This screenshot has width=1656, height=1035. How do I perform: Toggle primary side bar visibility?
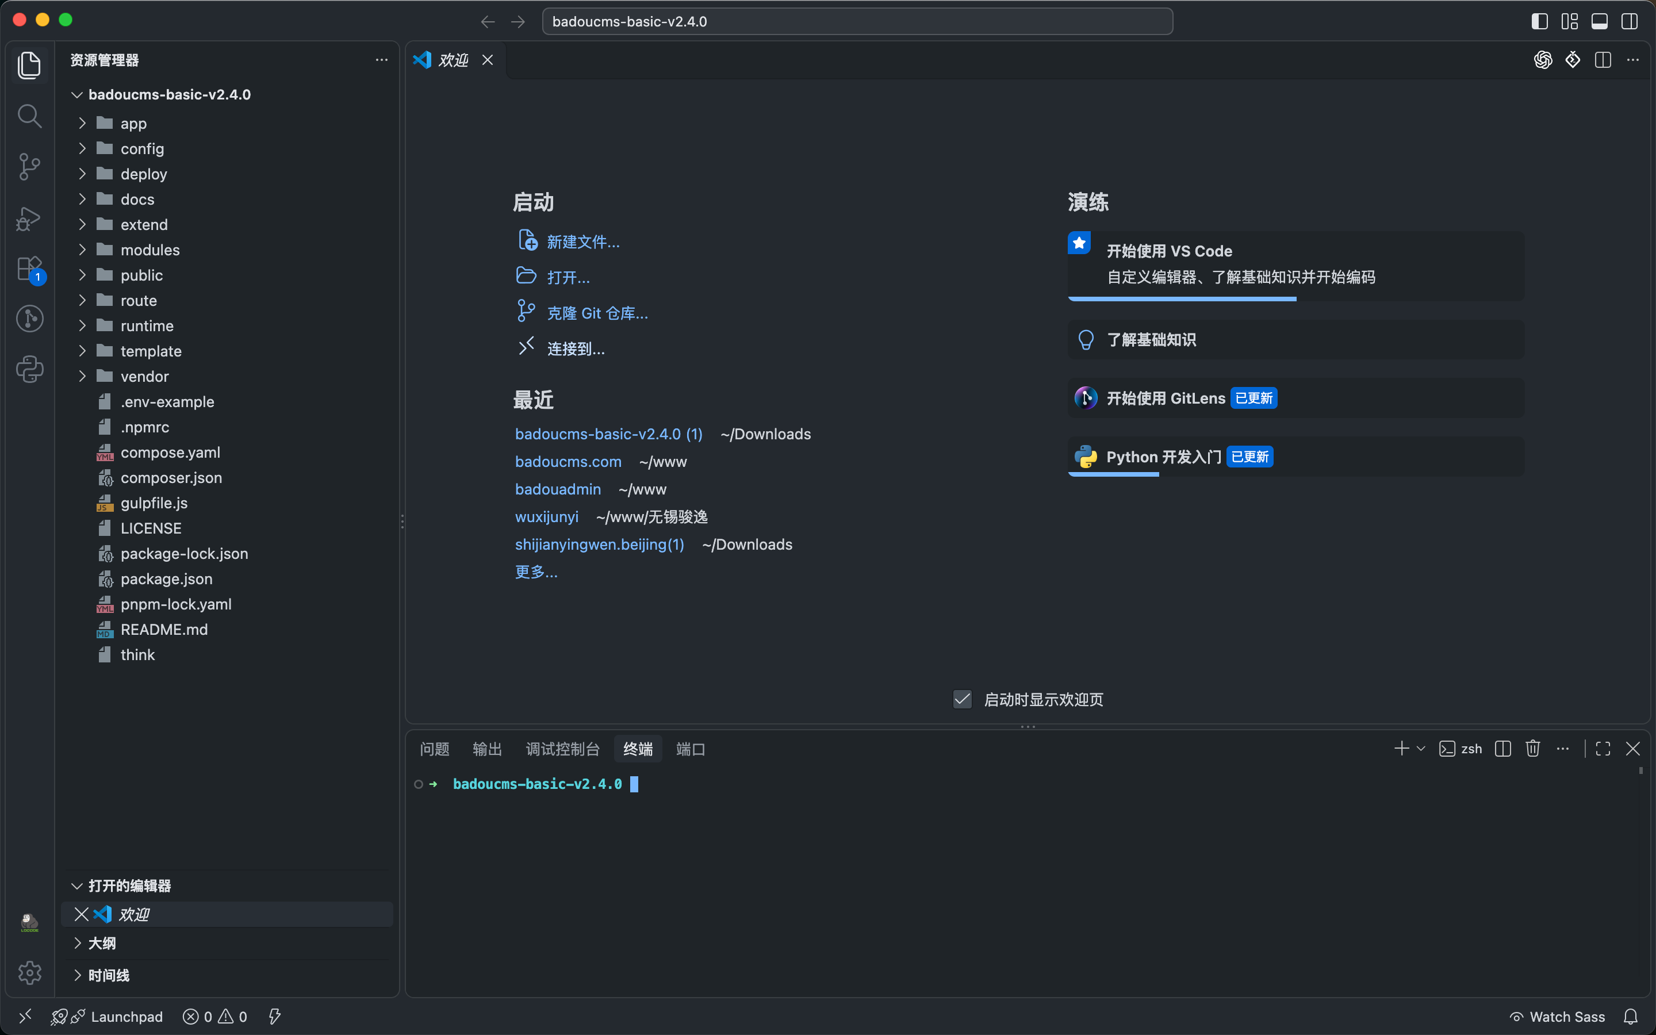(x=1540, y=21)
